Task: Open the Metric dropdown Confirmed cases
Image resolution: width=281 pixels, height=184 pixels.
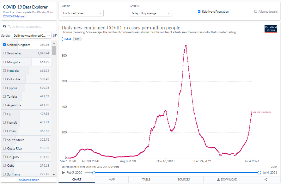Action: click(x=82, y=13)
